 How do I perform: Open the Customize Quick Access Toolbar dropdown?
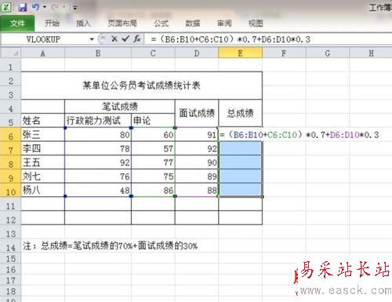75,8
